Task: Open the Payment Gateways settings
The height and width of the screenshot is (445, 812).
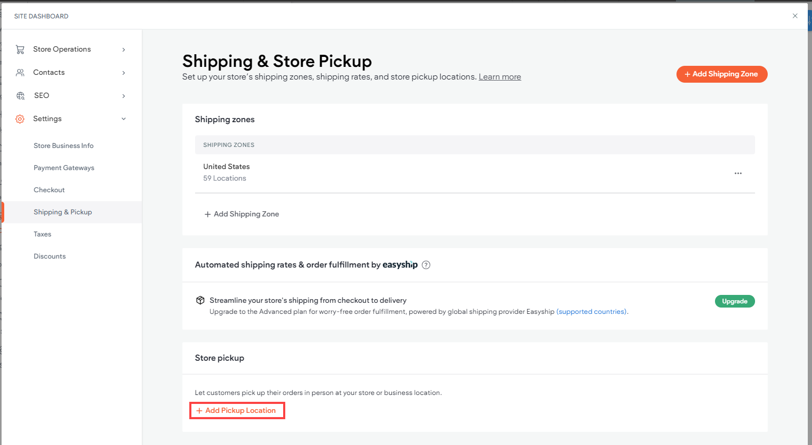Action: pyautogui.click(x=64, y=167)
